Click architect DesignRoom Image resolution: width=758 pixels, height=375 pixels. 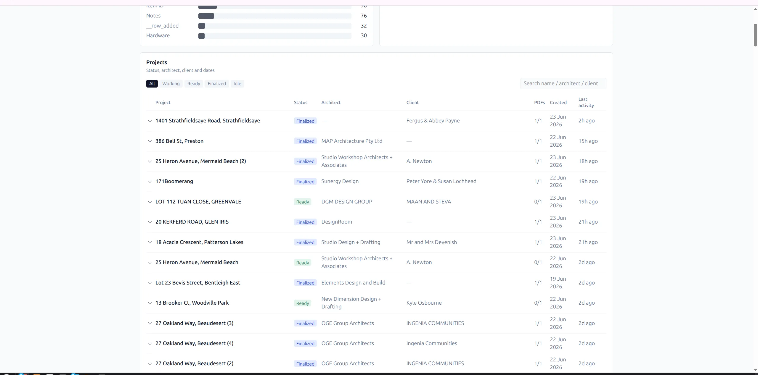[337, 222]
